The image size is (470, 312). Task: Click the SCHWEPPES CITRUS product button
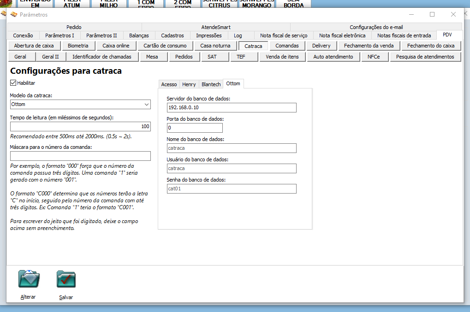pos(219,3)
